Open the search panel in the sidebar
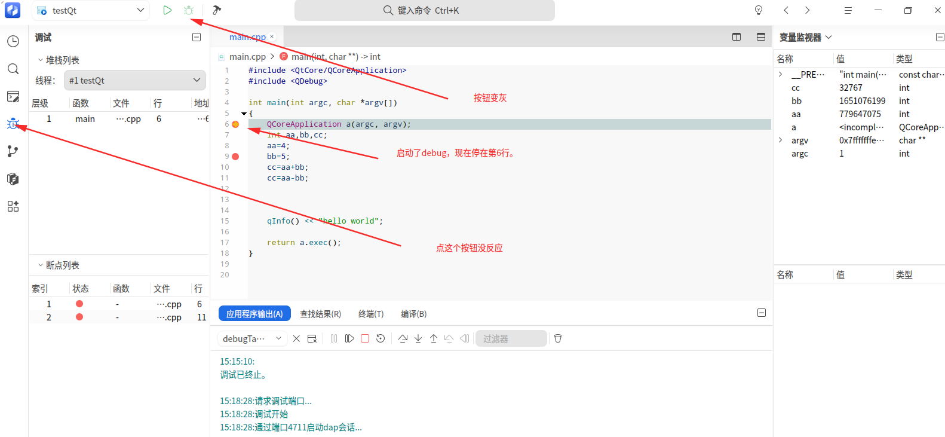 [13, 69]
